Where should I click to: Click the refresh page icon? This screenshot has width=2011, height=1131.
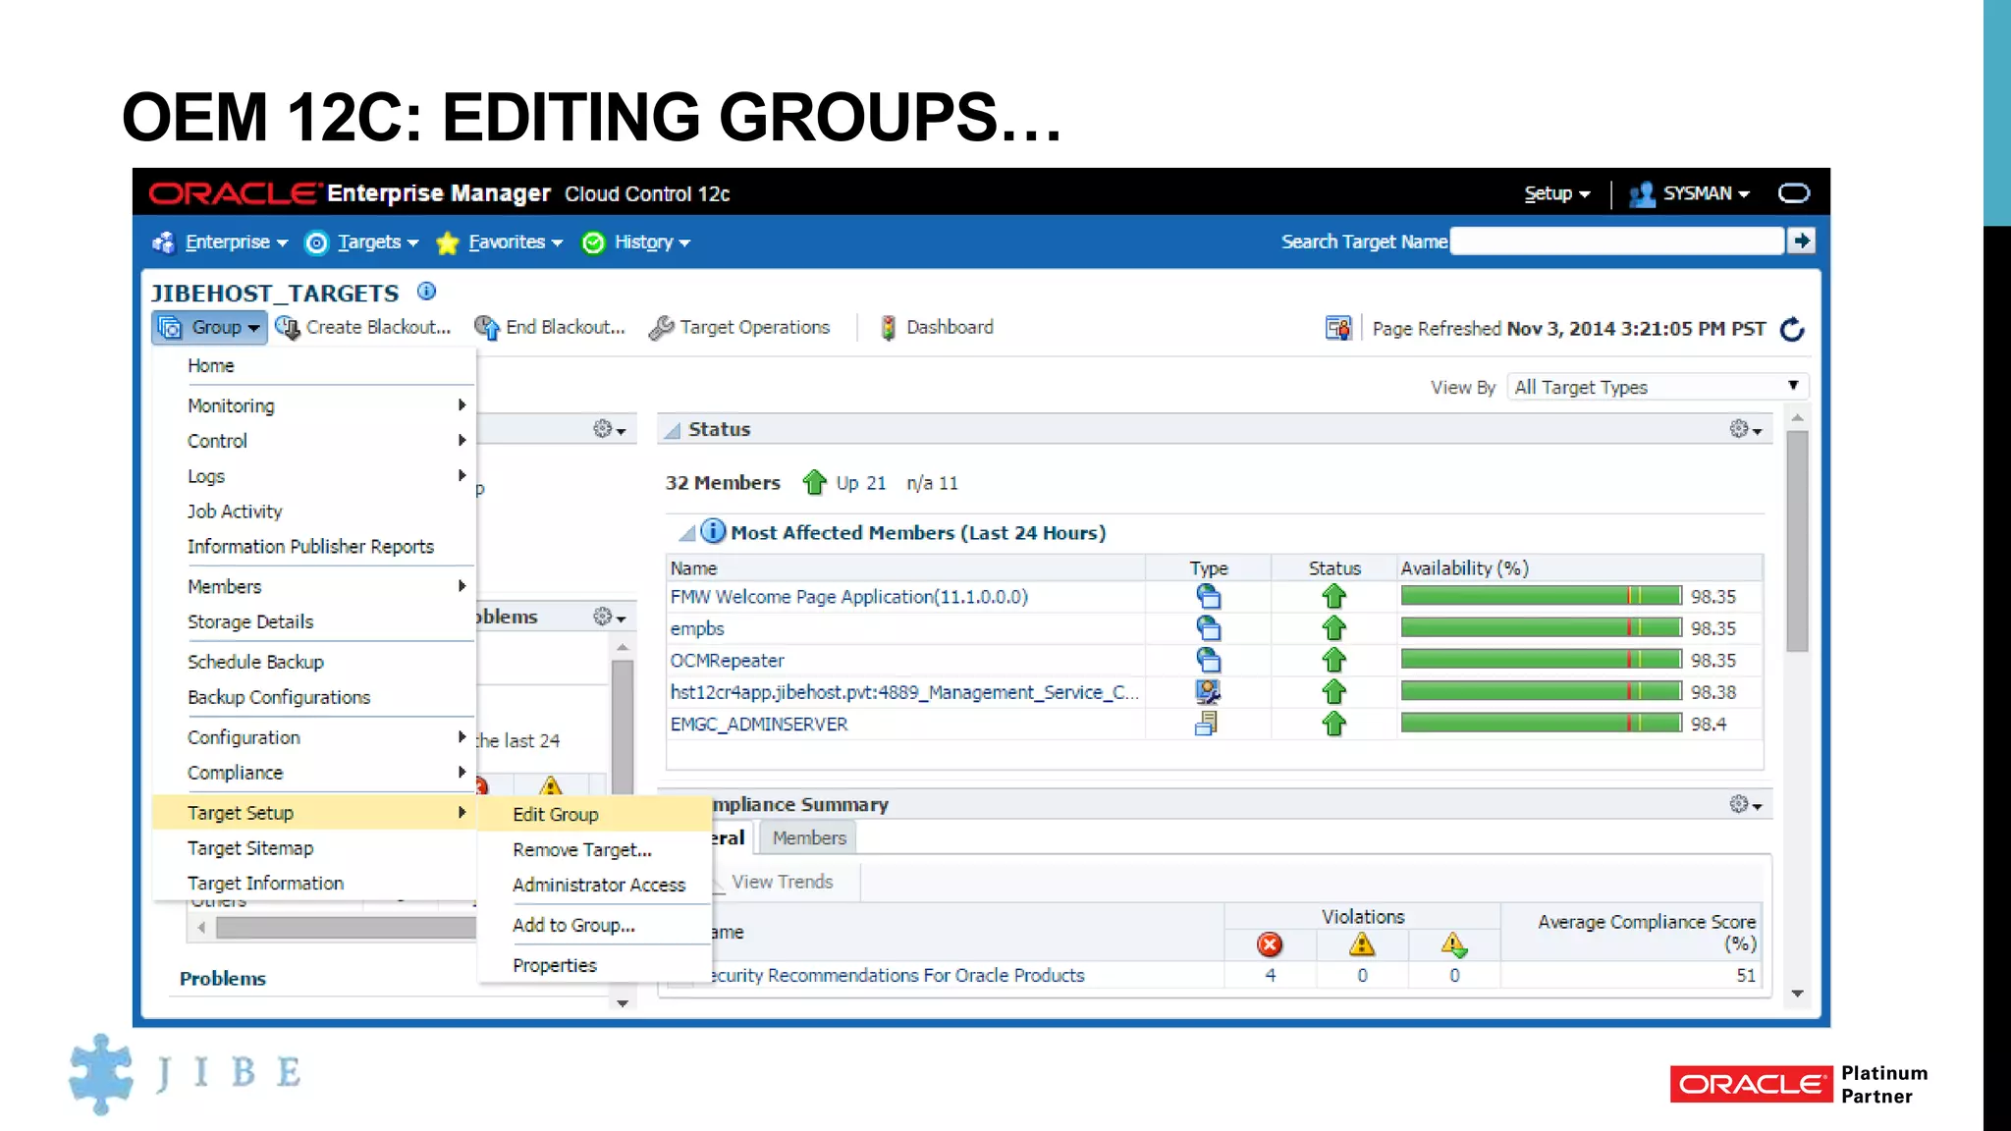click(1792, 329)
